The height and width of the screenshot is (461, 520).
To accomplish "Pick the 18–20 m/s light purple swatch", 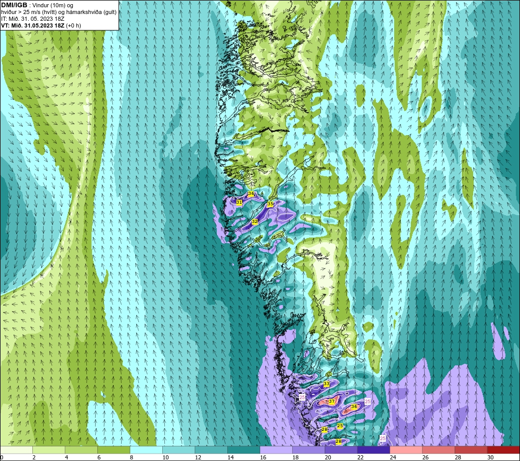I will tap(309, 450).
